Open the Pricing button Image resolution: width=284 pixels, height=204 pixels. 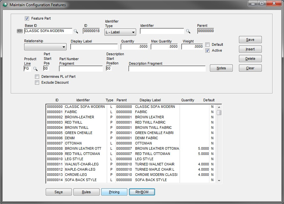click(114, 192)
